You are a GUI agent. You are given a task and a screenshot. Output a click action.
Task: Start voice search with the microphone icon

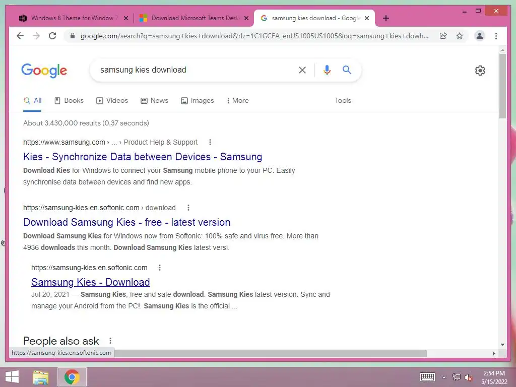point(327,70)
